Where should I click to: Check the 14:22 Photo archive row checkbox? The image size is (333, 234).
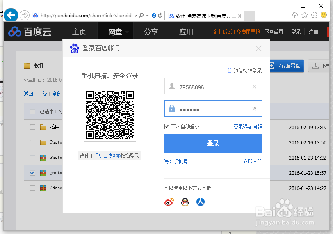point(32,158)
